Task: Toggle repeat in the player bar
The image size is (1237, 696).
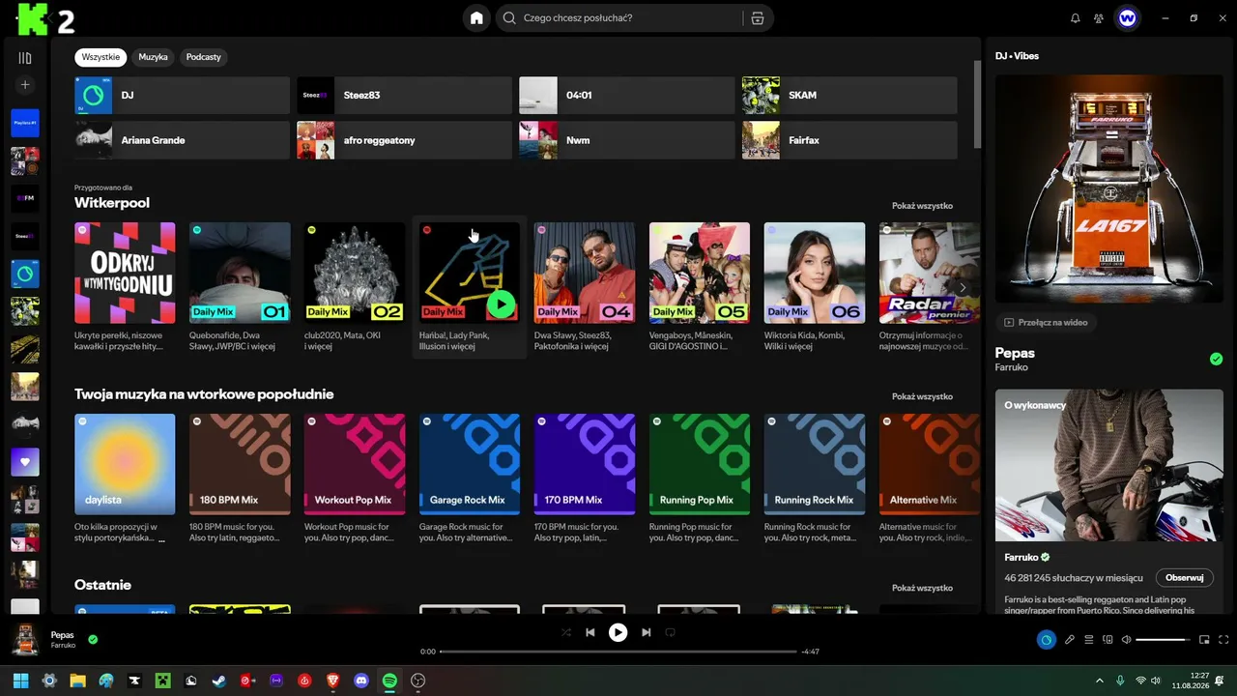Action: [670, 632]
